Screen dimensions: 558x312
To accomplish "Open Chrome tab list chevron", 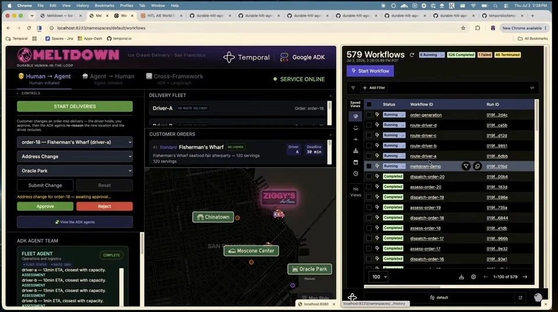I will (x=31, y=16).
